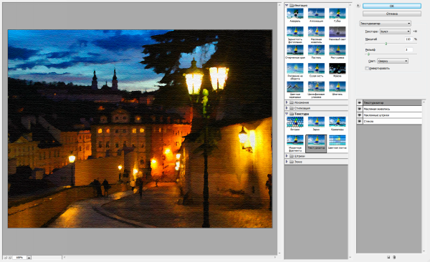Choose the Губка filter thumbnail
This screenshot has width=430, height=262.
(x=337, y=14)
